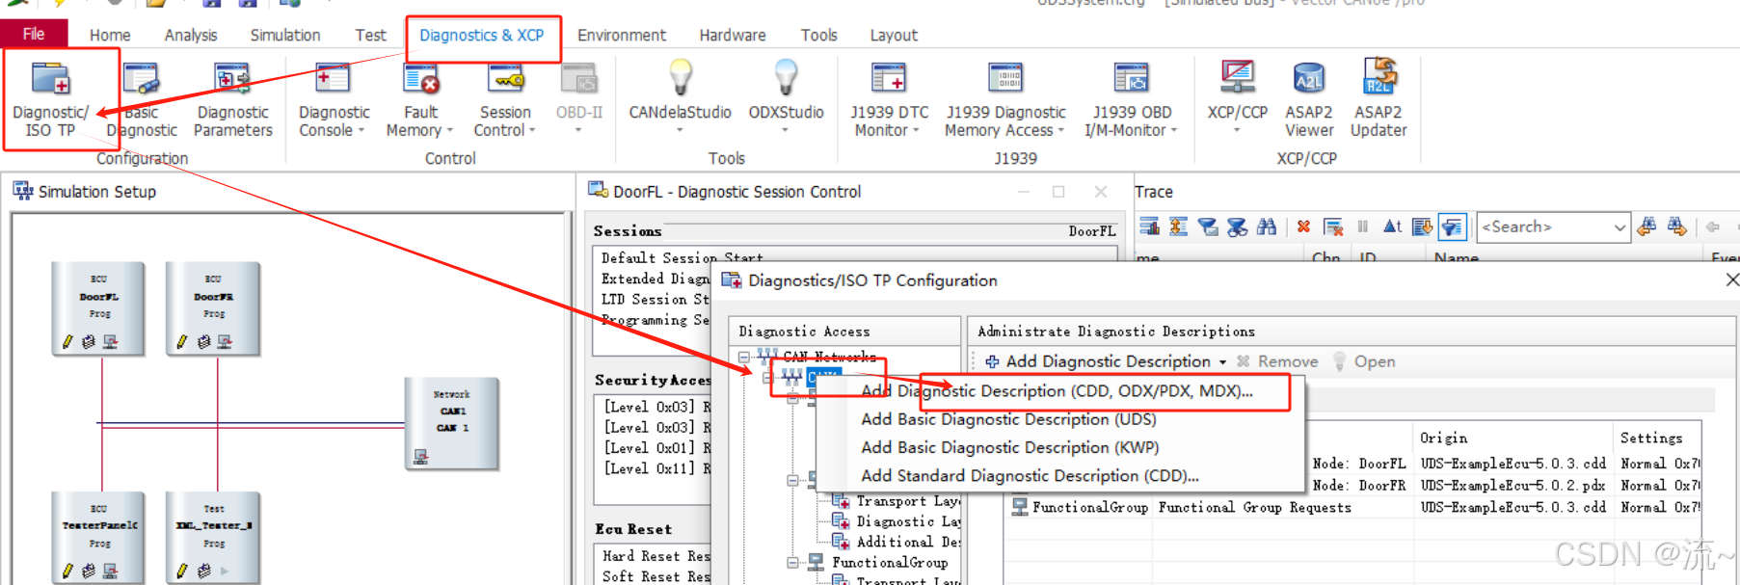Open Diagnostic Parameters
Screen dimensions: 1740x585
tap(234, 100)
